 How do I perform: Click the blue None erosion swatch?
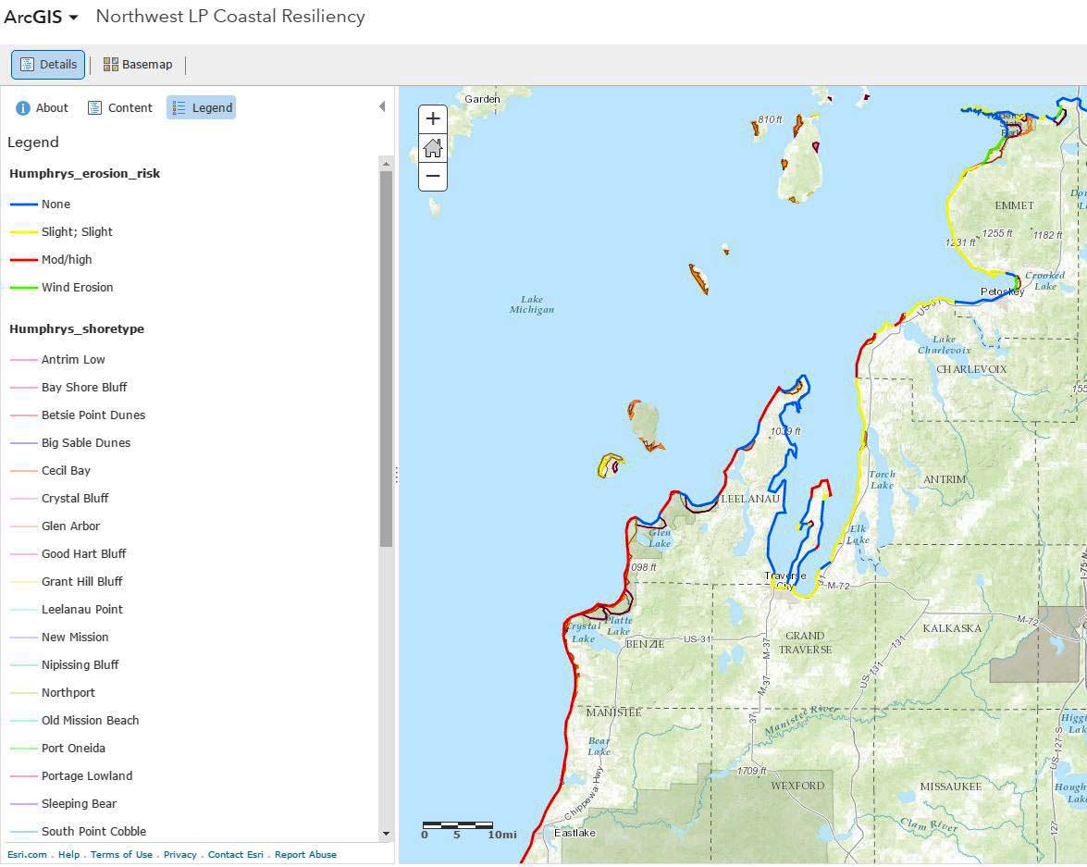[23, 204]
